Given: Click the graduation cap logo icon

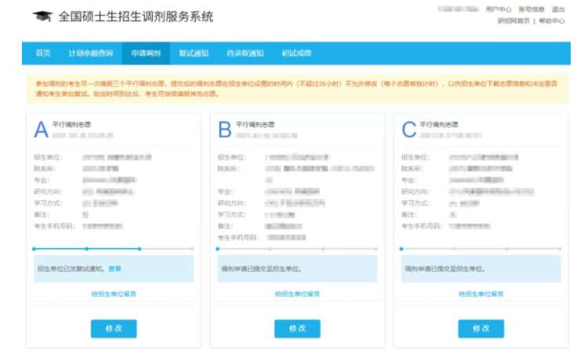Looking at the screenshot, I should coord(42,16).
